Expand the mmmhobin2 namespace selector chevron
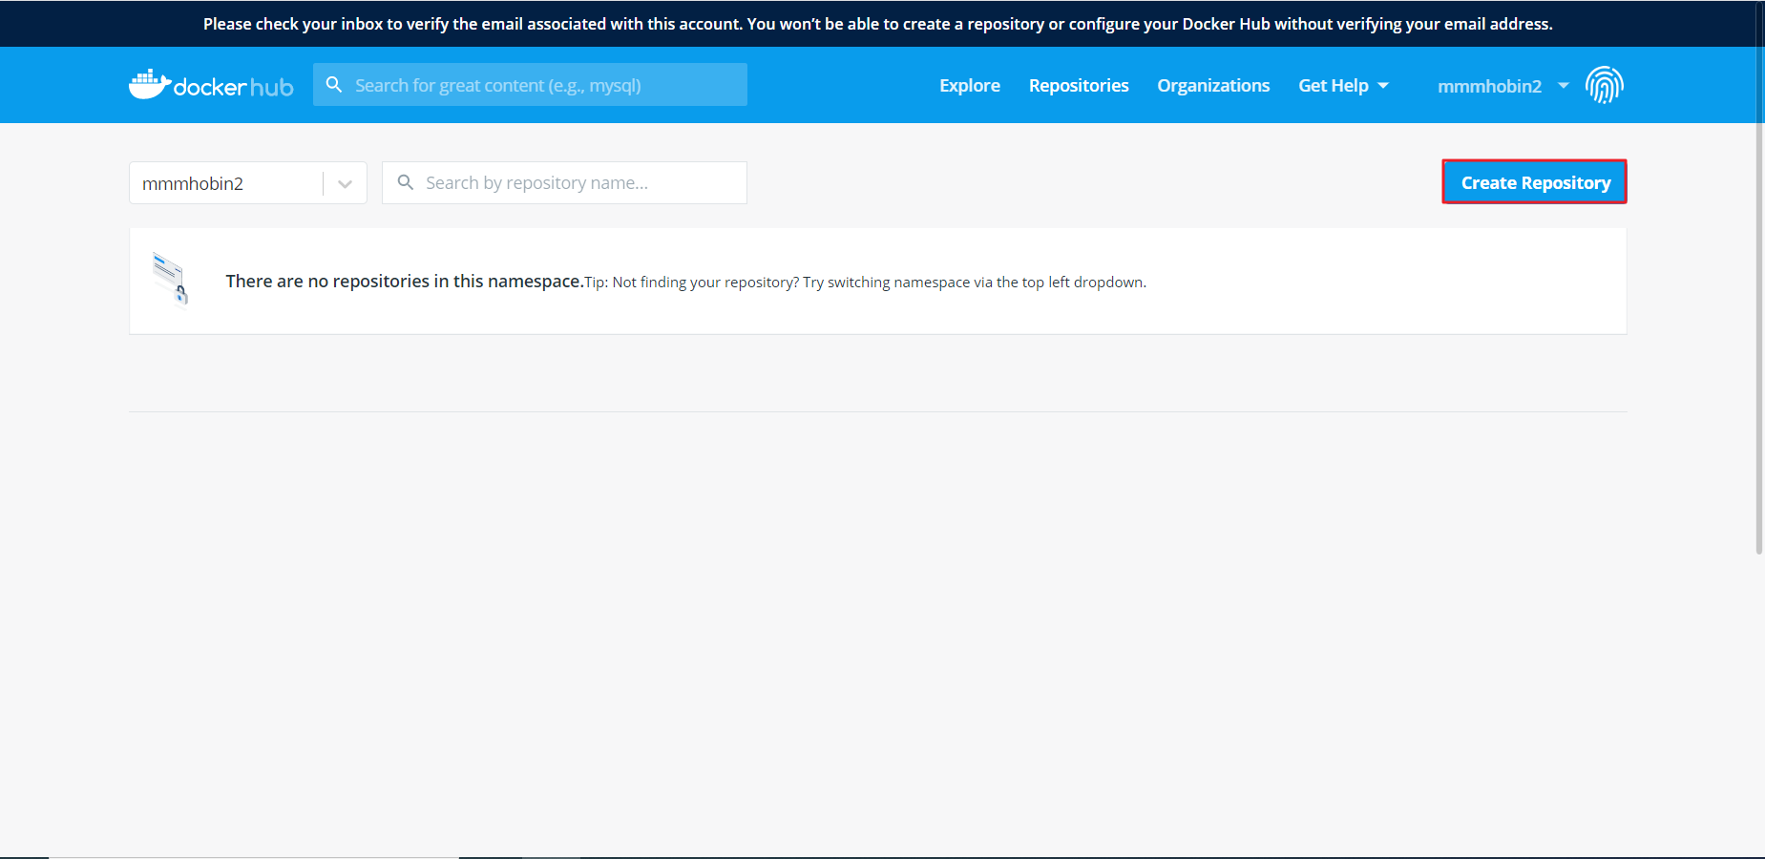 (x=345, y=183)
